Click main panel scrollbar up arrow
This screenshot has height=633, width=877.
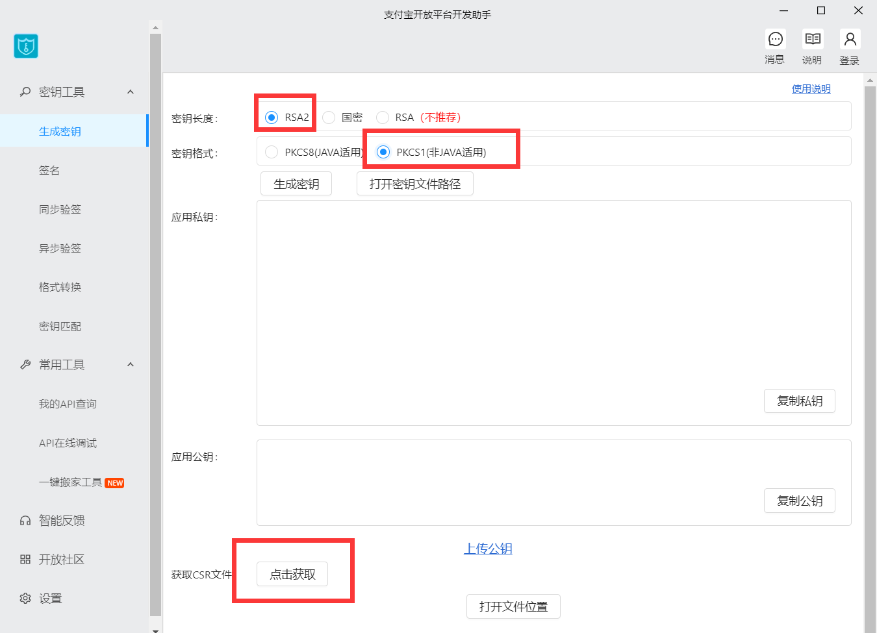[871, 81]
